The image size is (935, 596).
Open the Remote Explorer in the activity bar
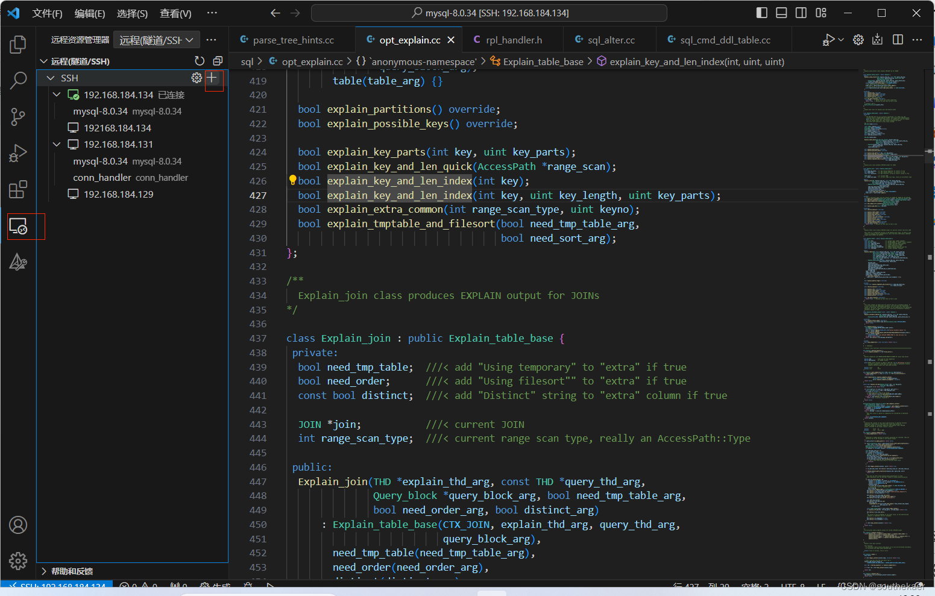tap(19, 227)
